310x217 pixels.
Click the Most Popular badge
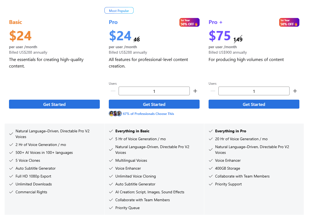[x=119, y=11]
